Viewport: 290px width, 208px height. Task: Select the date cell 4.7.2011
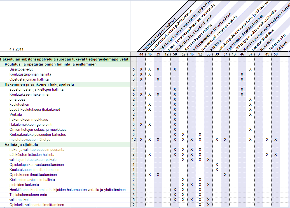pos(17,49)
